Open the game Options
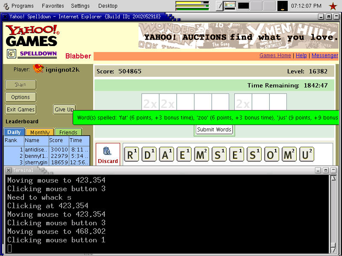The height and width of the screenshot is (256, 342). click(21, 97)
